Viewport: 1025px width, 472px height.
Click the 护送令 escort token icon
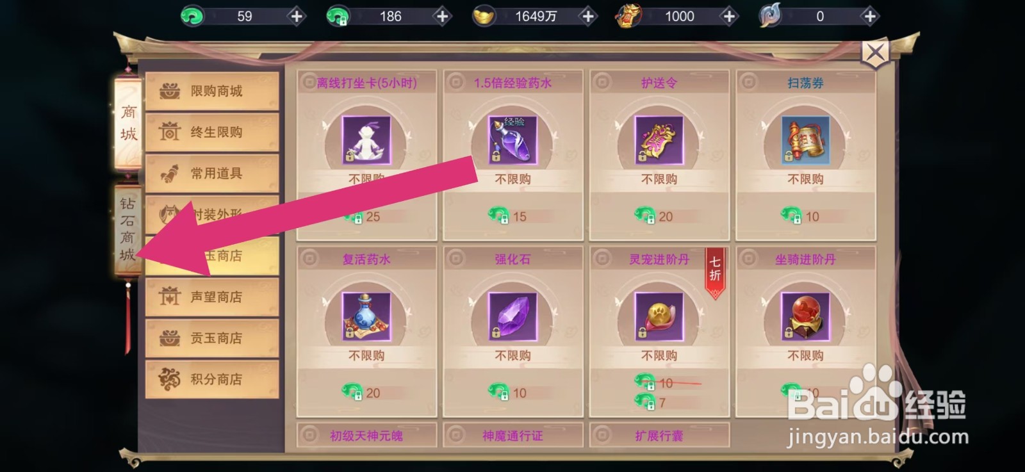click(x=659, y=140)
